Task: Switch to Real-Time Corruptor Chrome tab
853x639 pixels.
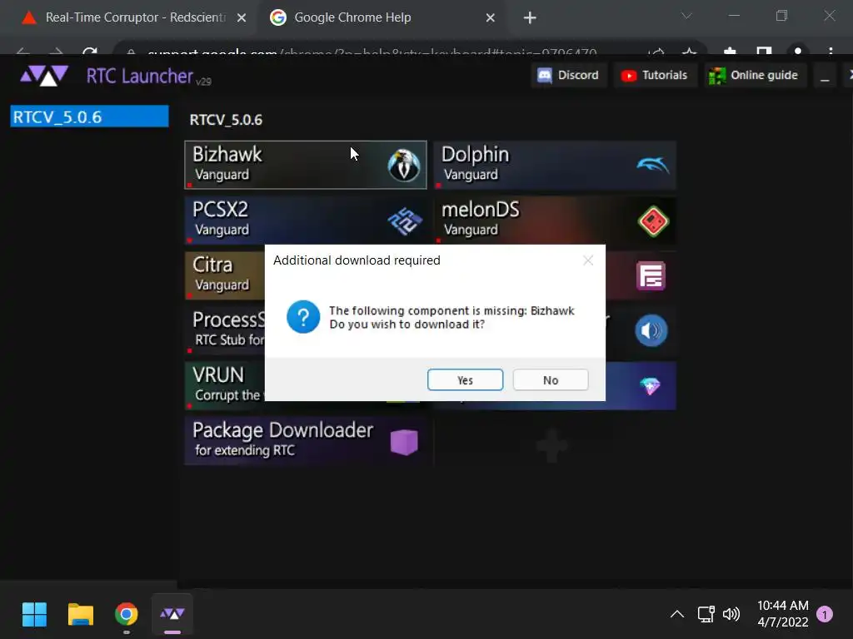Action: pyautogui.click(x=127, y=17)
